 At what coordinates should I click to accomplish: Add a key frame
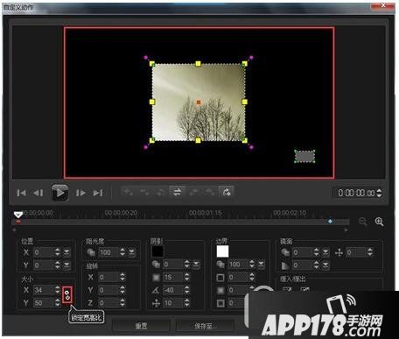(128, 192)
